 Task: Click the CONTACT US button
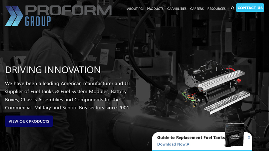[250, 8]
